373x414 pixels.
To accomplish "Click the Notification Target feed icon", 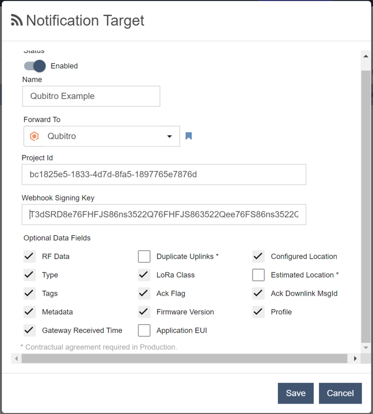I will tap(17, 20).
